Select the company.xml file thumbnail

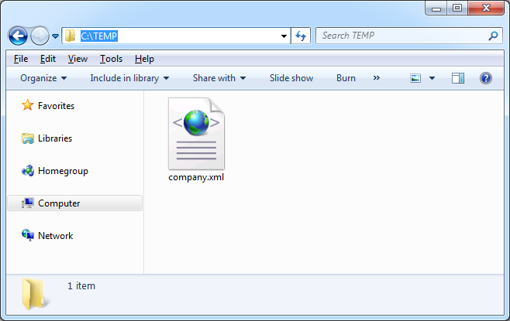[196, 134]
